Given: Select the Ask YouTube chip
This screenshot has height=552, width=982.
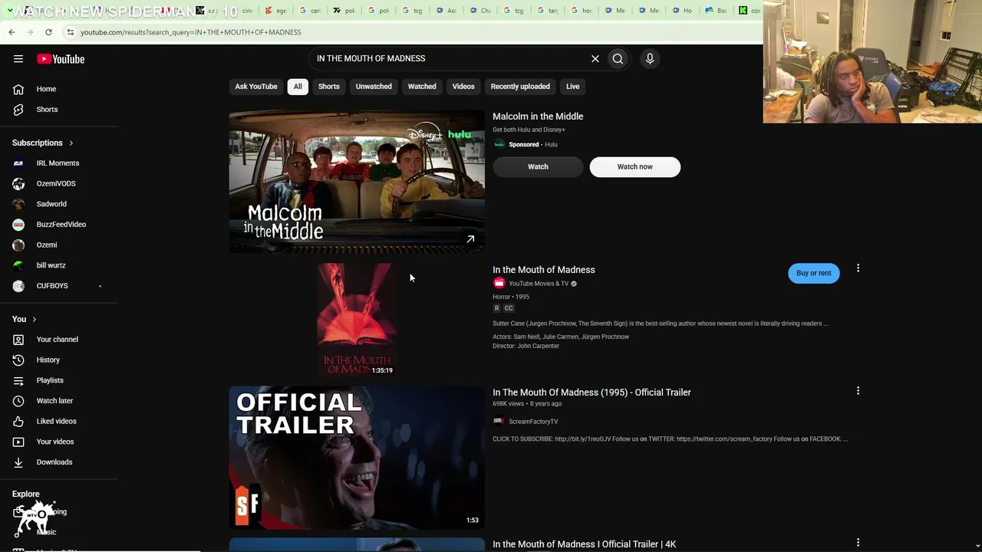Looking at the screenshot, I should (x=256, y=87).
